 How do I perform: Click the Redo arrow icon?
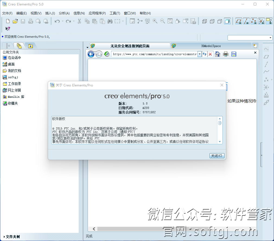pyautogui.click(x=68, y=21)
